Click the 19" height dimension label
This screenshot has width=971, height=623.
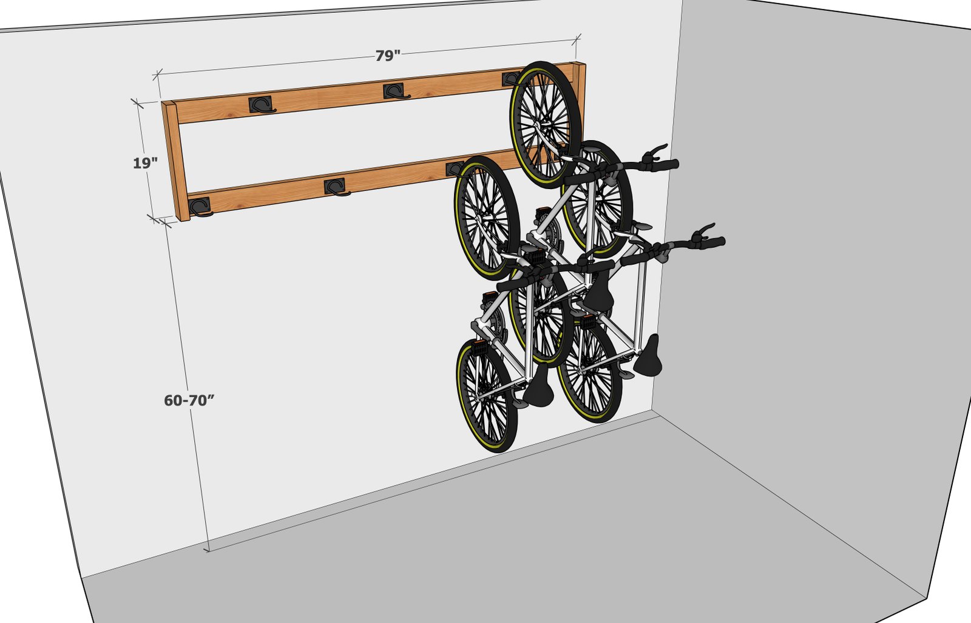pos(146,163)
